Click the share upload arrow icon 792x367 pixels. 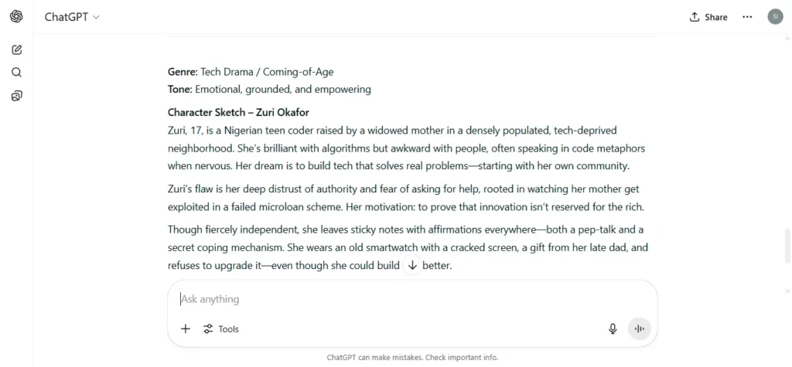695,17
